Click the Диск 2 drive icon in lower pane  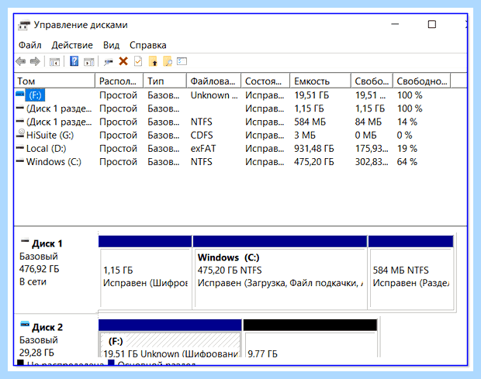(25, 324)
